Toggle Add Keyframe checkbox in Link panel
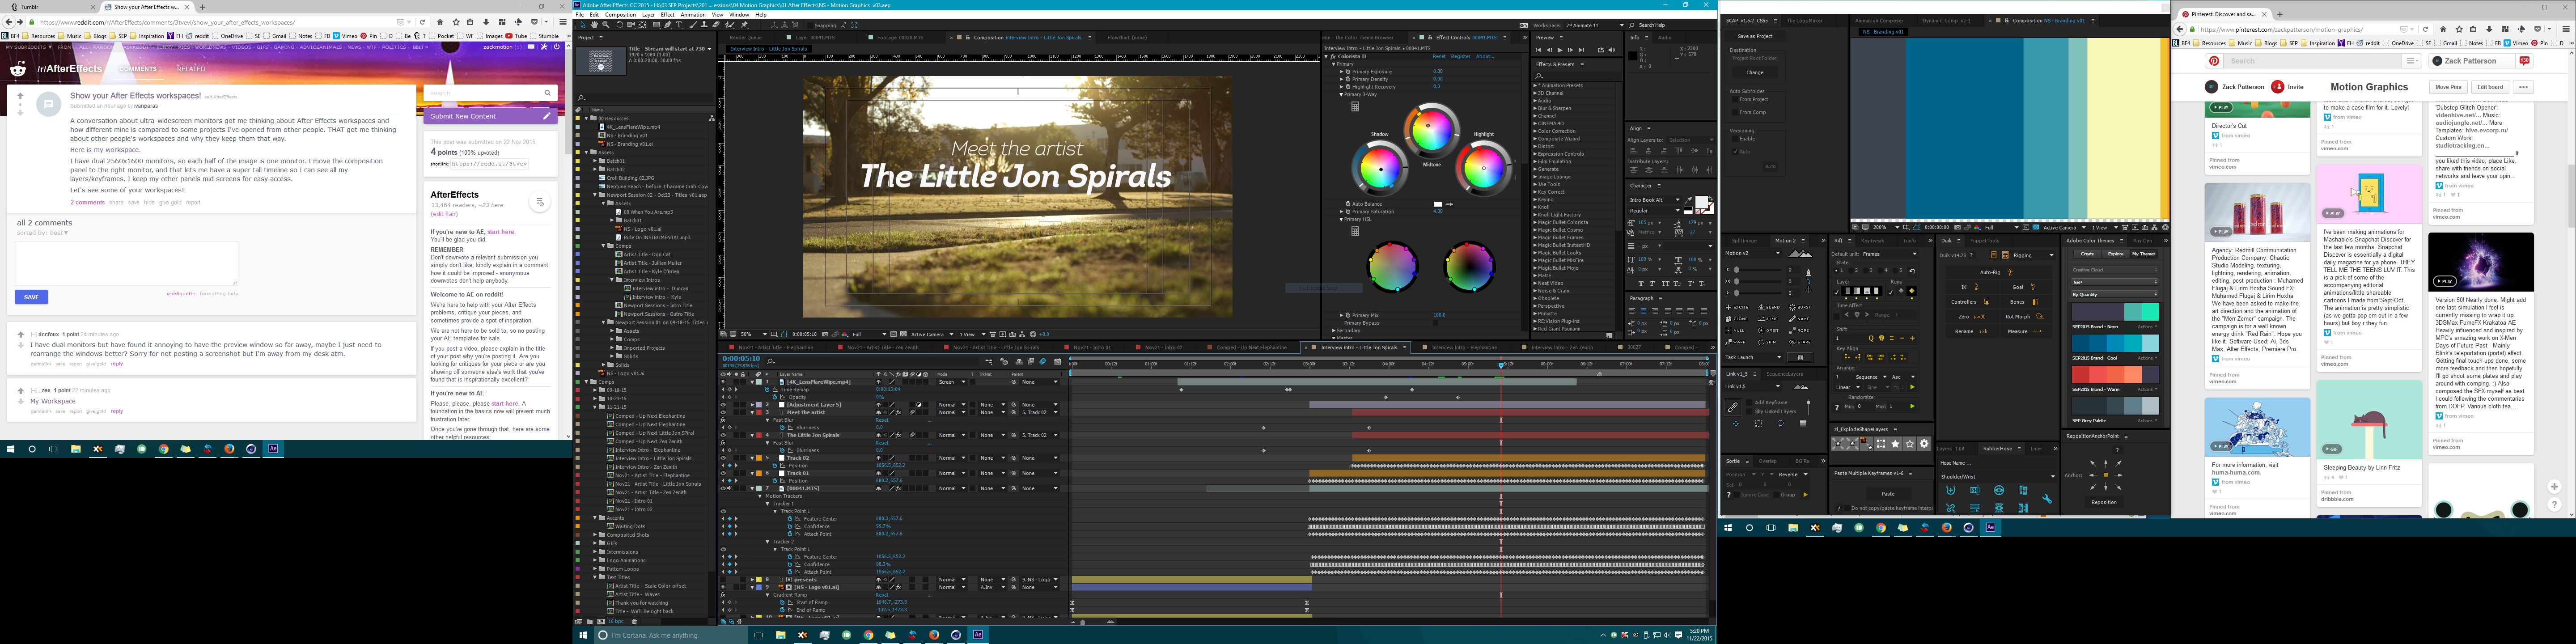2576x644 pixels. (x=1750, y=403)
